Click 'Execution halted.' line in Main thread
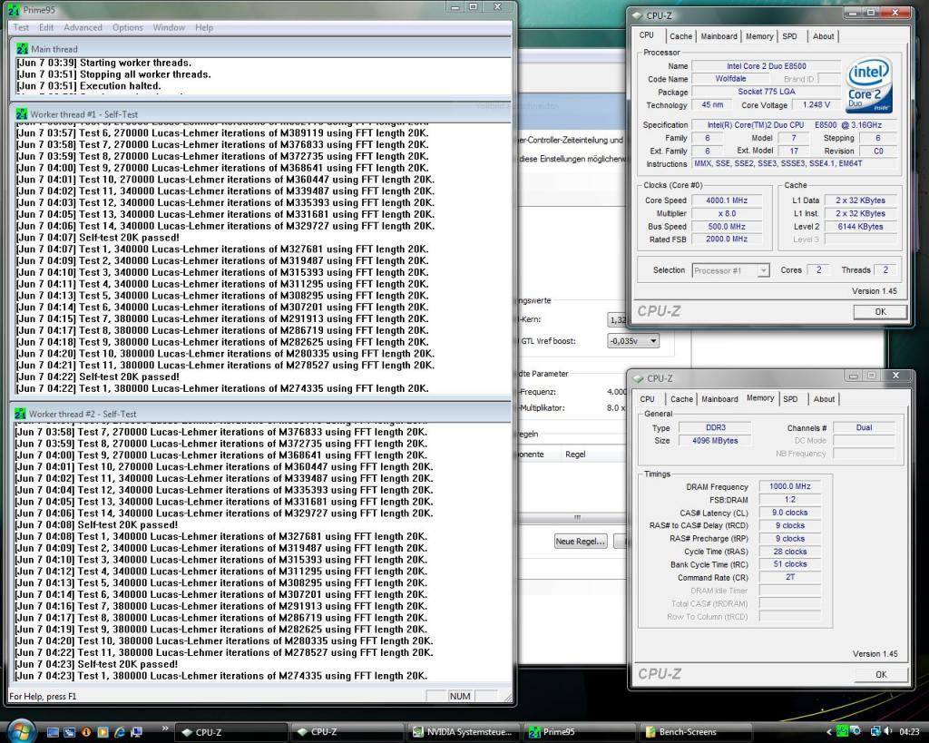The width and height of the screenshot is (929, 743). pos(121,86)
